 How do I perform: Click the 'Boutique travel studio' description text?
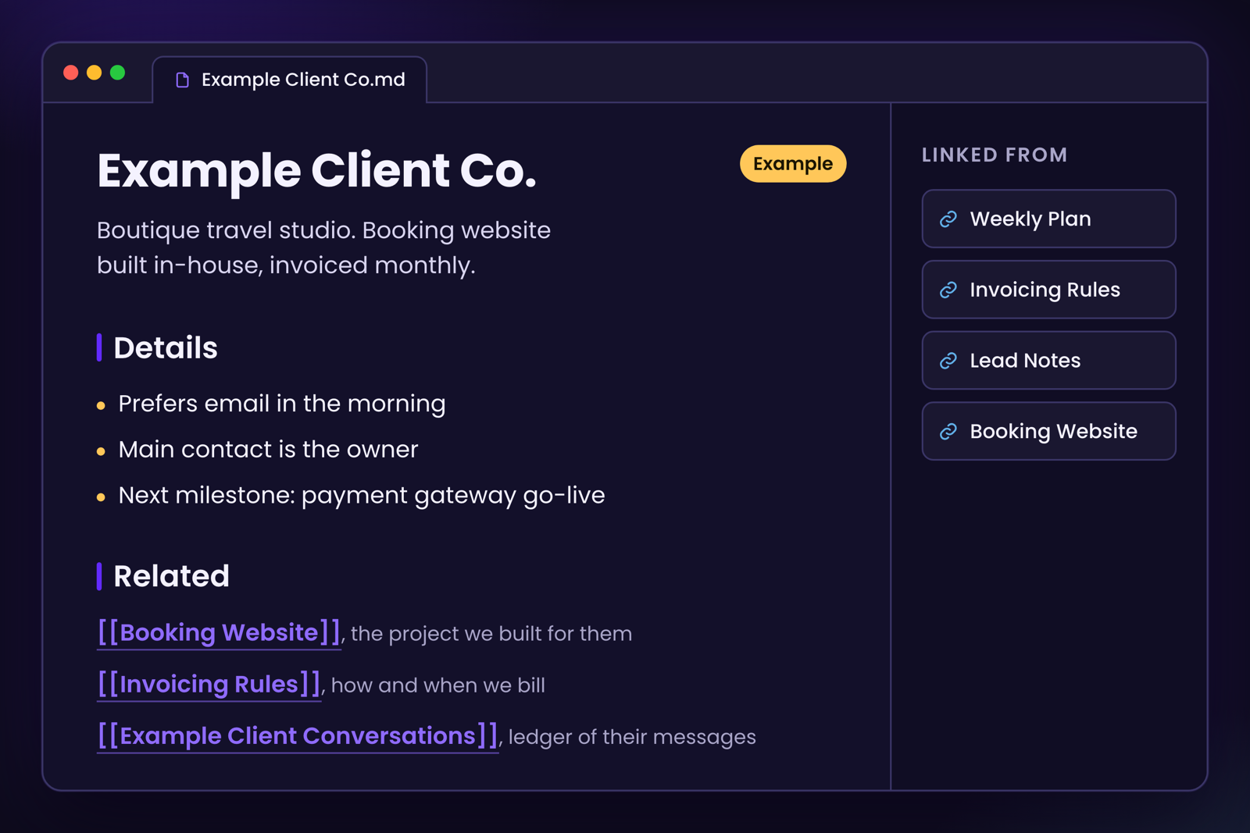pyautogui.click(x=323, y=247)
